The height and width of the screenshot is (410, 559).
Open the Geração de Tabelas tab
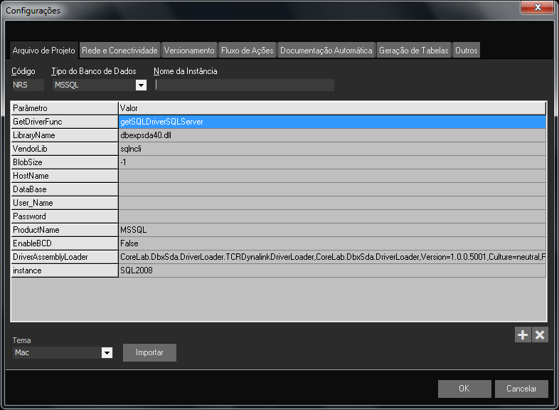tap(414, 51)
